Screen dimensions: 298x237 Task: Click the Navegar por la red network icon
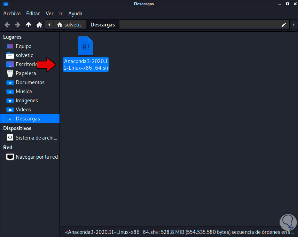(x=10, y=157)
